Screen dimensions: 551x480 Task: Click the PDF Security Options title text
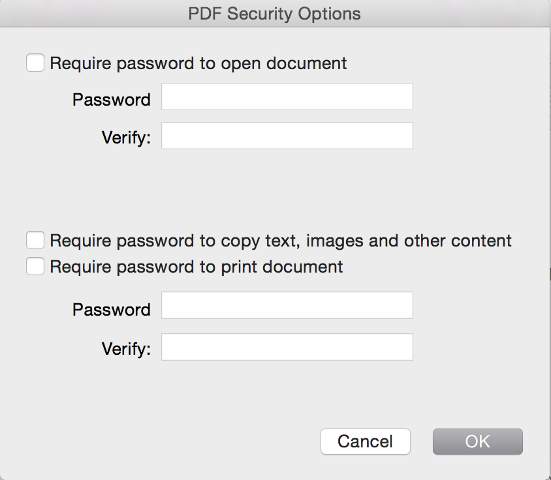(274, 14)
